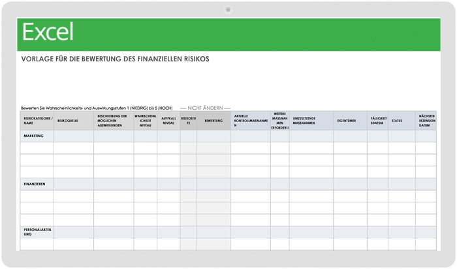
Task: Select the 'Finanzieren' category row label
Action: click(35, 184)
